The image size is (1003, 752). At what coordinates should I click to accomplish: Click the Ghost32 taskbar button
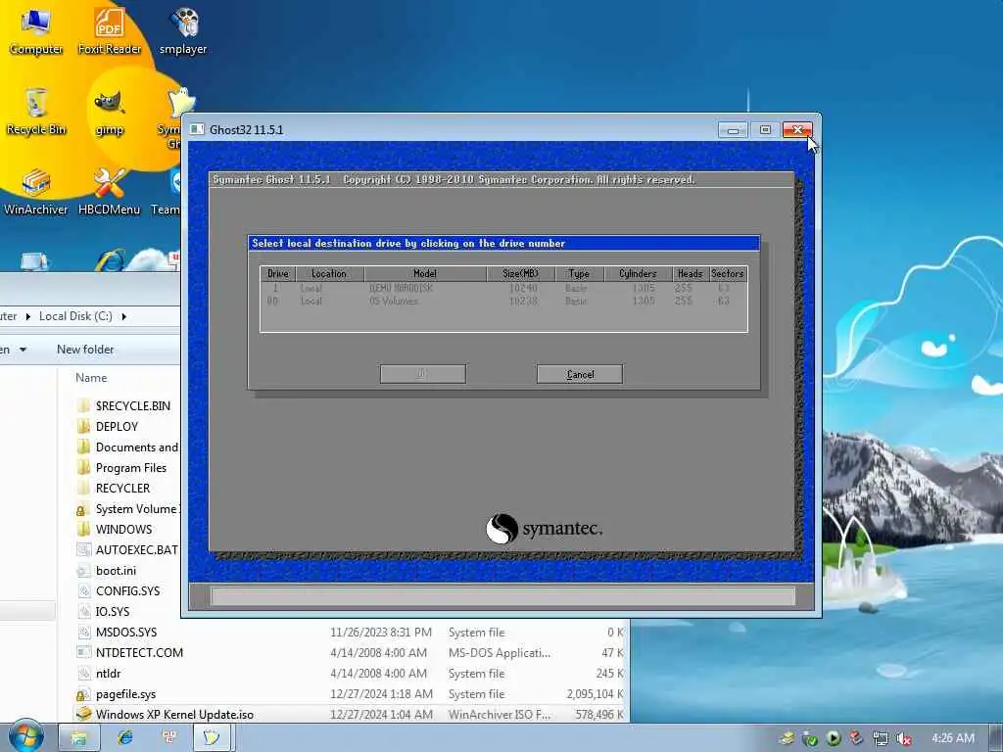point(212,738)
